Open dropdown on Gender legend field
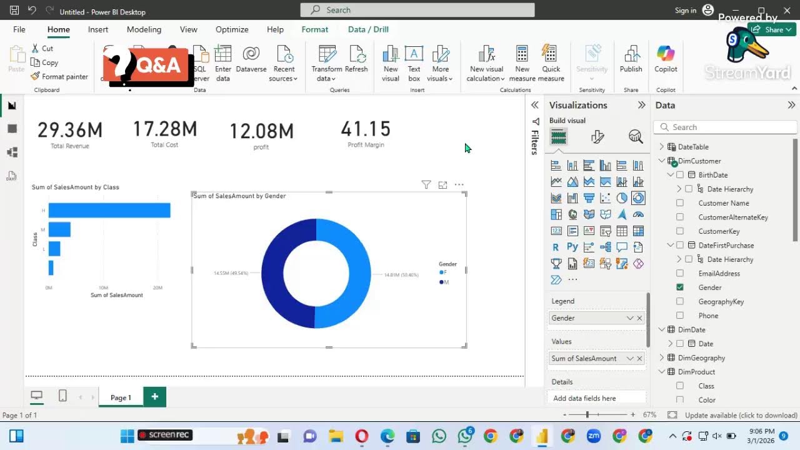 point(630,318)
